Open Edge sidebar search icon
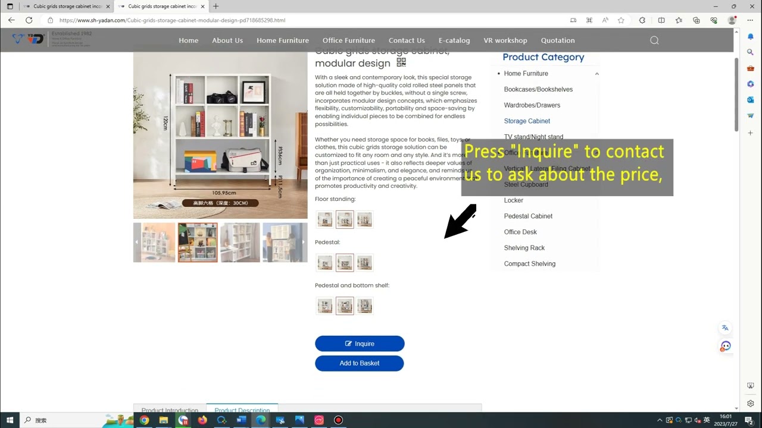 click(x=751, y=52)
